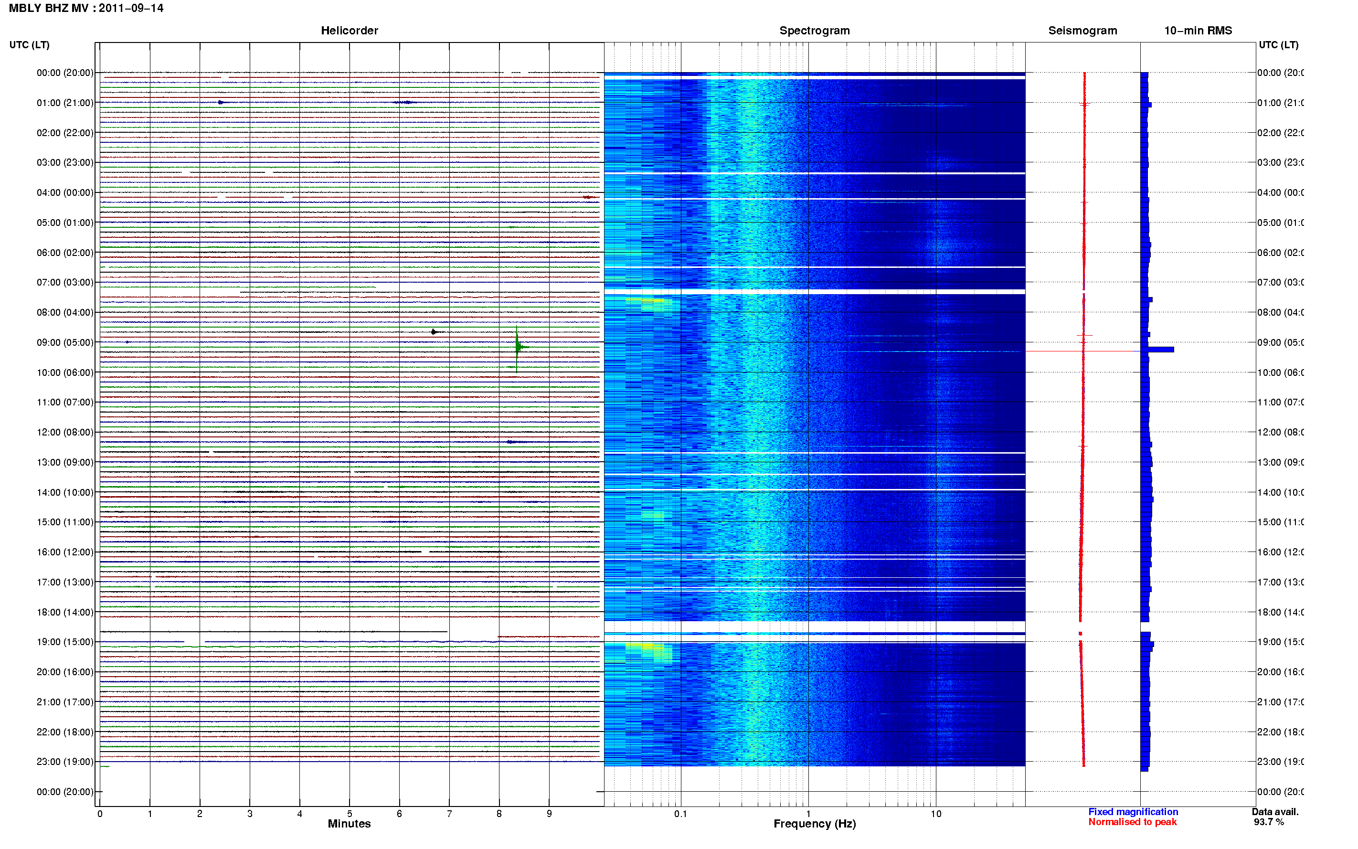This screenshot has height=849, width=1358.
Task: Click the left 05:00 (01:00) time label
Action: click(65, 223)
